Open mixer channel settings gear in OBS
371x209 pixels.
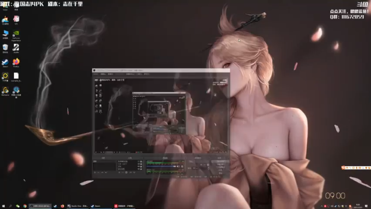click(x=182, y=166)
